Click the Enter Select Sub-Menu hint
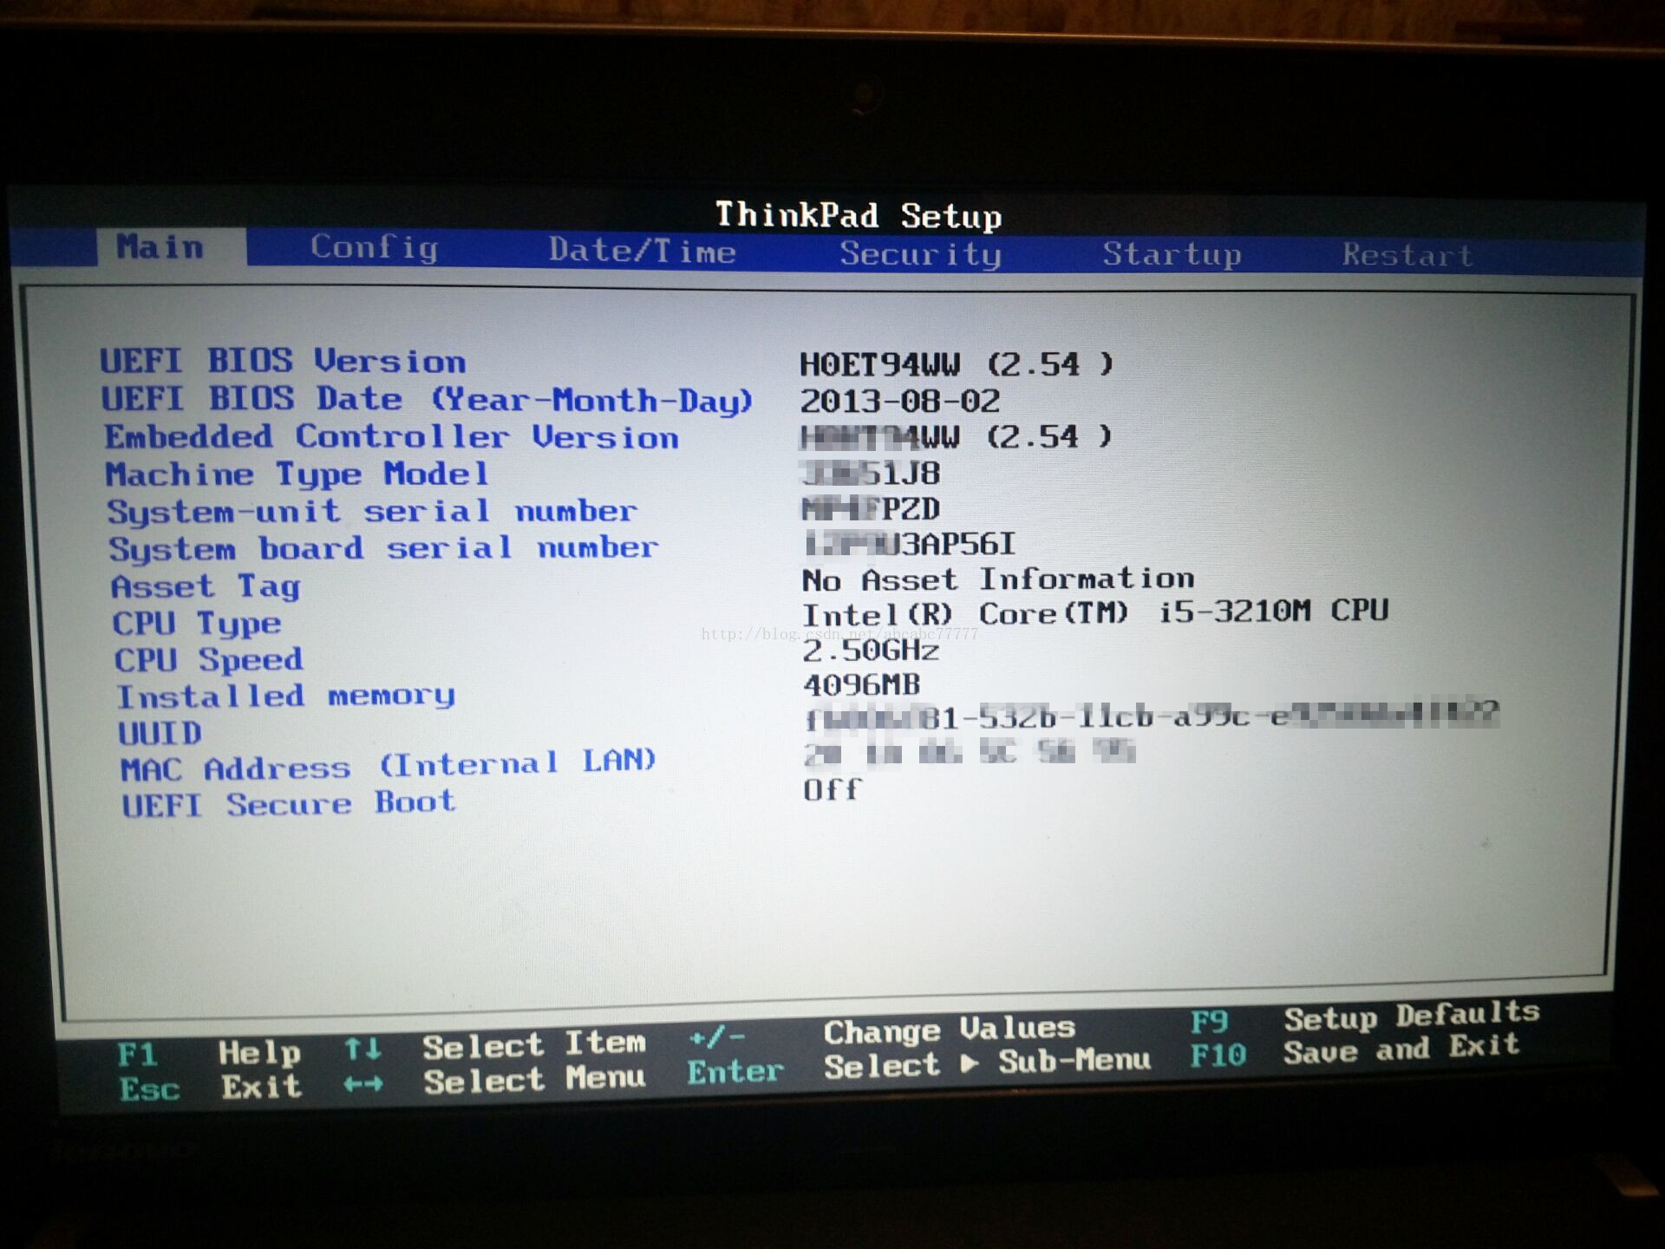1665x1249 pixels. pyautogui.click(x=919, y=1067)
